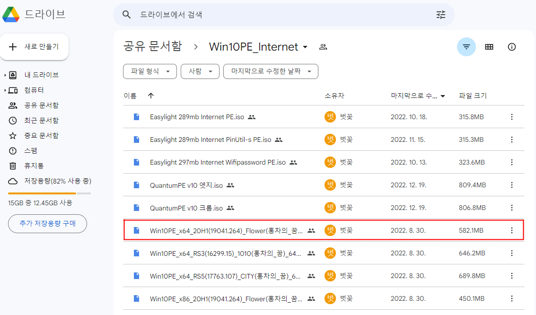Image resolution: width=536 pixels, height=315 pixels.
Task: Open 휴지통
Action: point(34,166)
